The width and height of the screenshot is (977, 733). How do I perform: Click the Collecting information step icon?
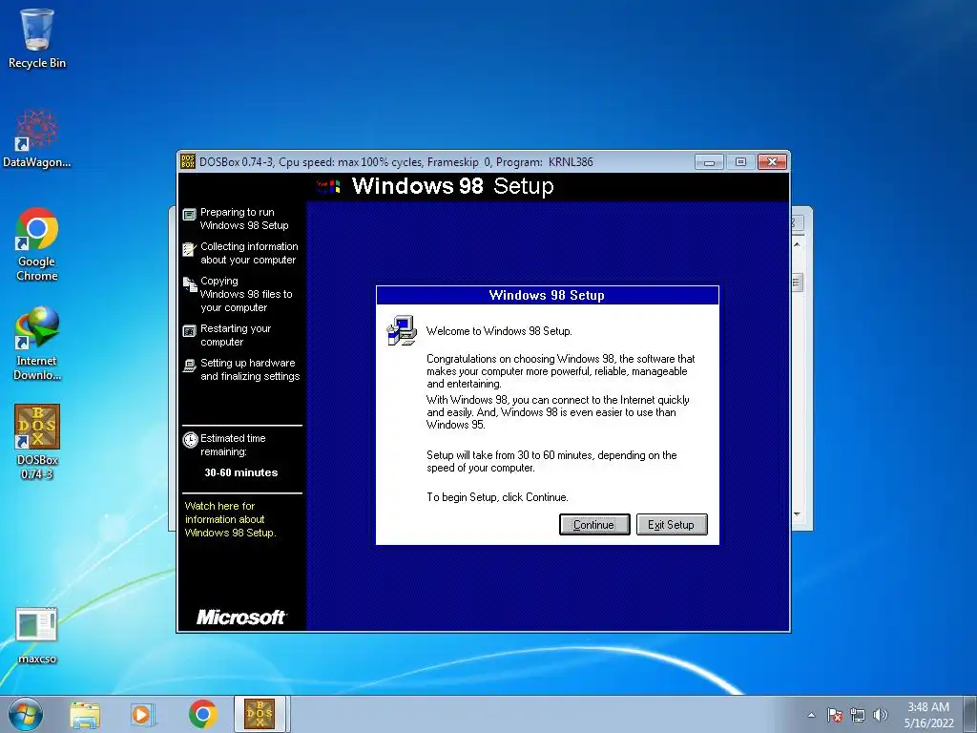pos(190,249)
